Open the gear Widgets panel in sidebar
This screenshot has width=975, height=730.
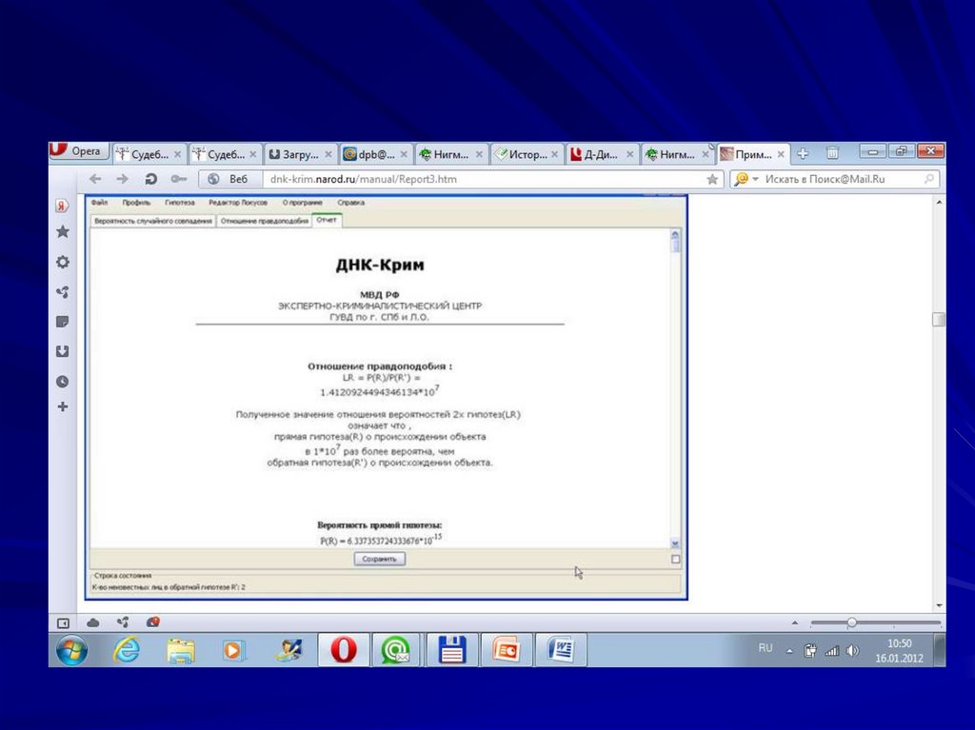pos(63,262)
